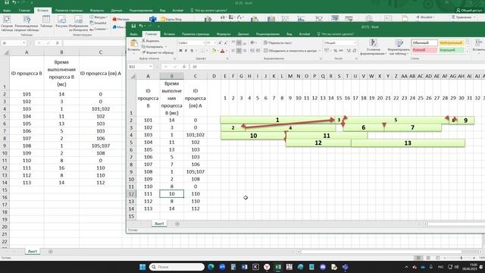
Task: Click the insert function fx icon
Action: 184,67
